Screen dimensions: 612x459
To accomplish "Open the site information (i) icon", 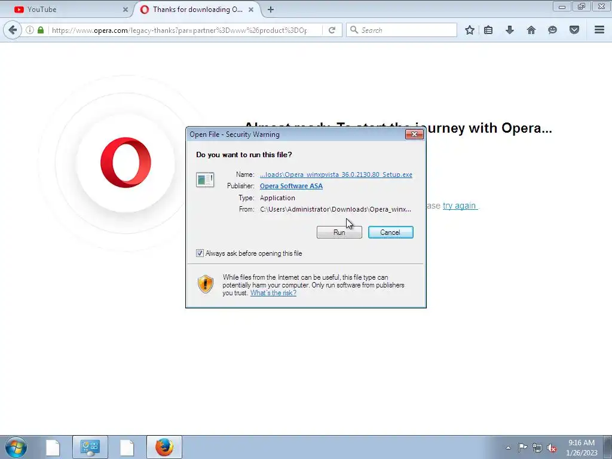I will point(30,30).
